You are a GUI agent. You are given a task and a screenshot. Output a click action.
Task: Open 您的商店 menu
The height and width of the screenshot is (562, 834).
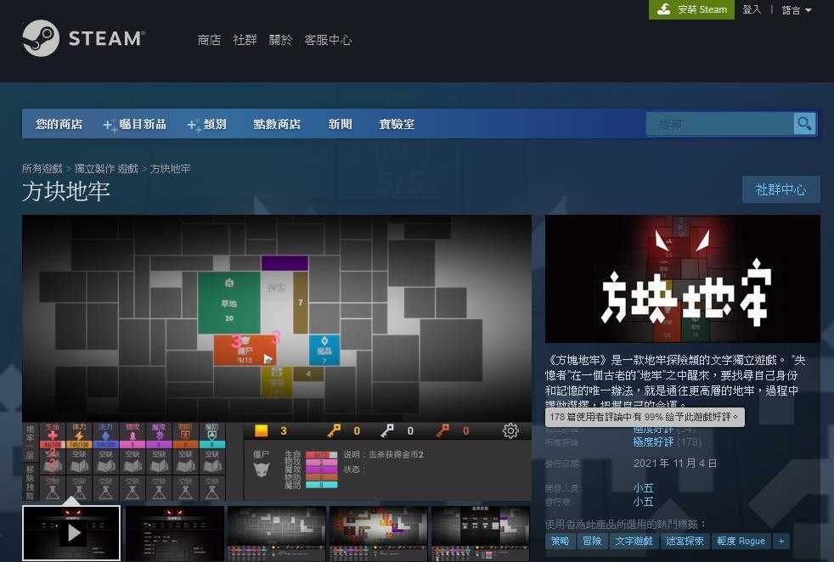click(59, 124)
